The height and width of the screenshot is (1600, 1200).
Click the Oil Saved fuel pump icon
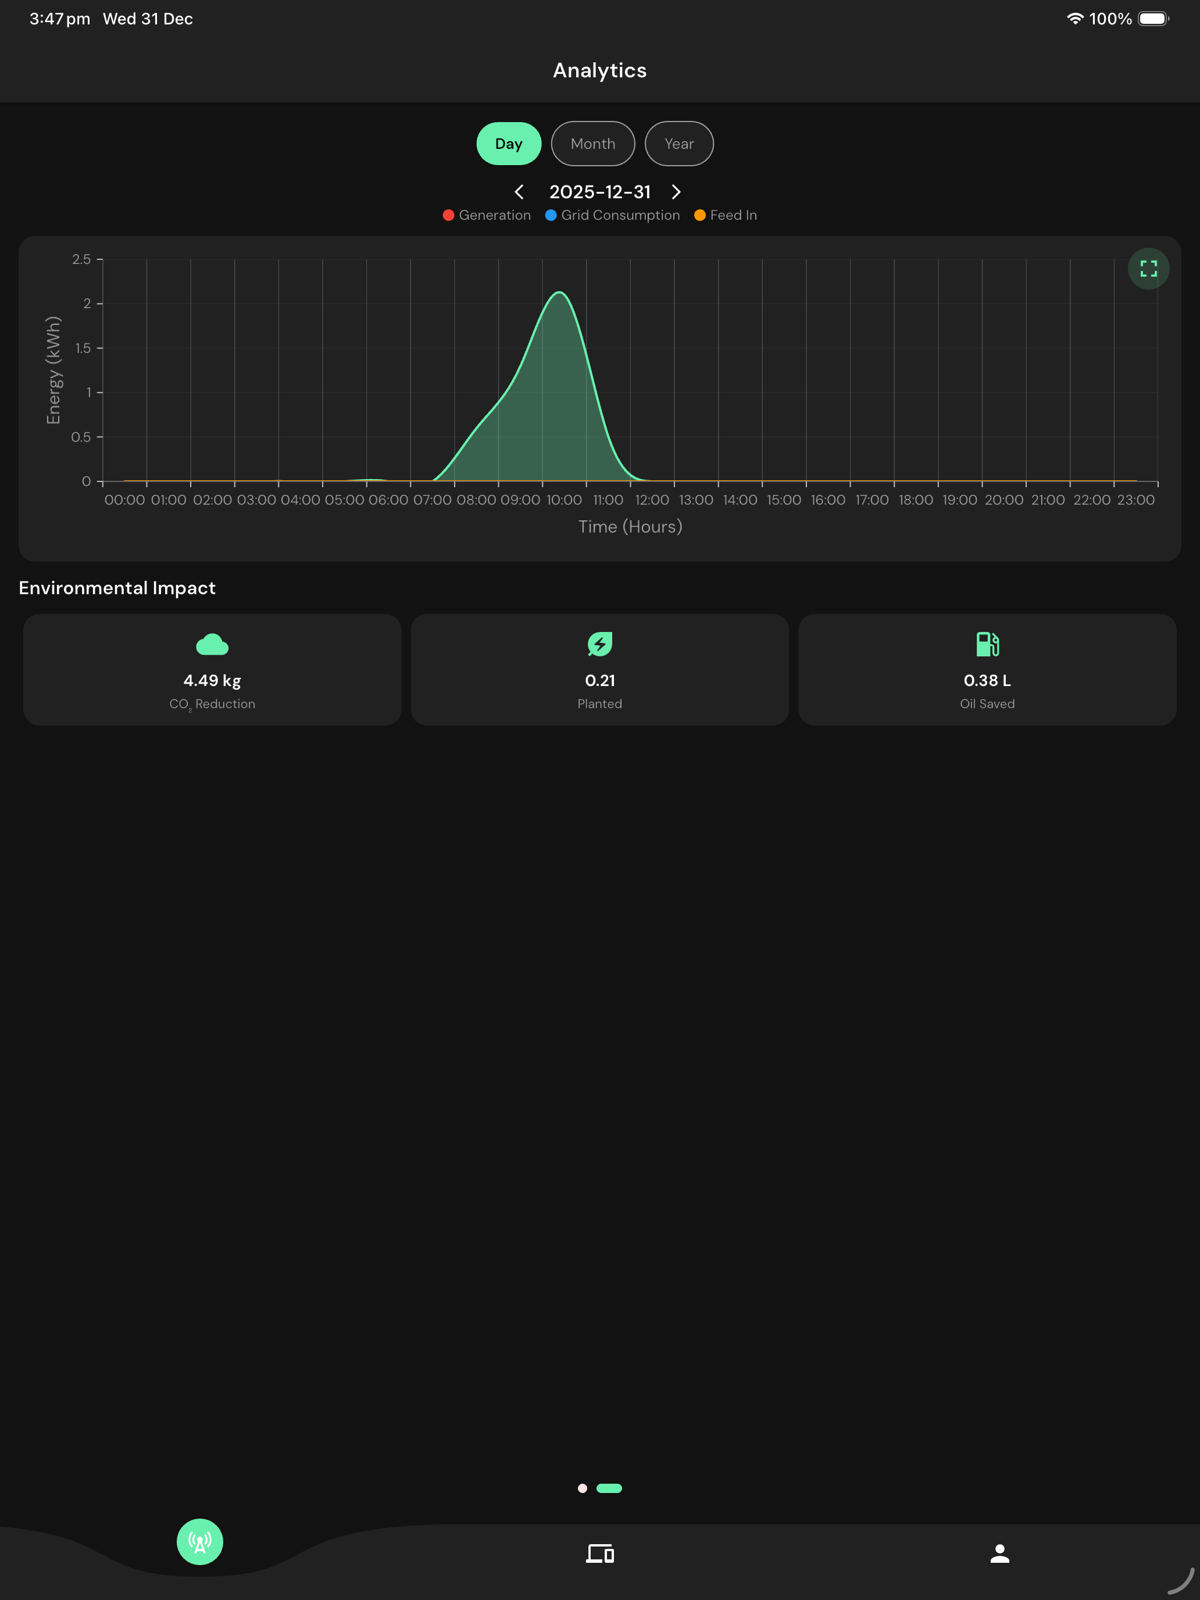pyautogui.click(x=987, y=644)
